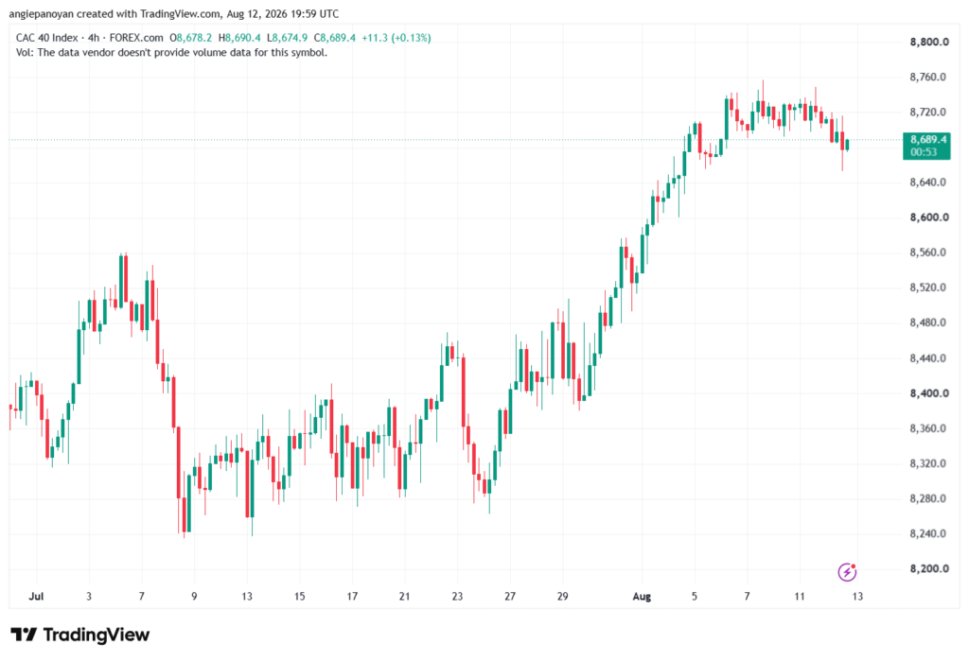Select the green 8,689.4 current price label
This screenshot has height=661, width=969.
click(x=928, y=140)
